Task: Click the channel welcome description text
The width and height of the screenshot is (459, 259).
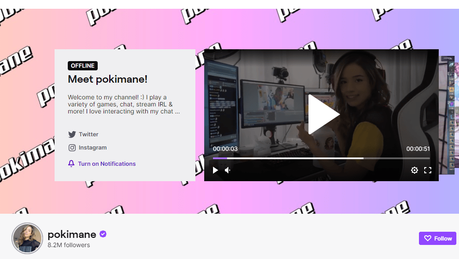Action: [124, 104]
